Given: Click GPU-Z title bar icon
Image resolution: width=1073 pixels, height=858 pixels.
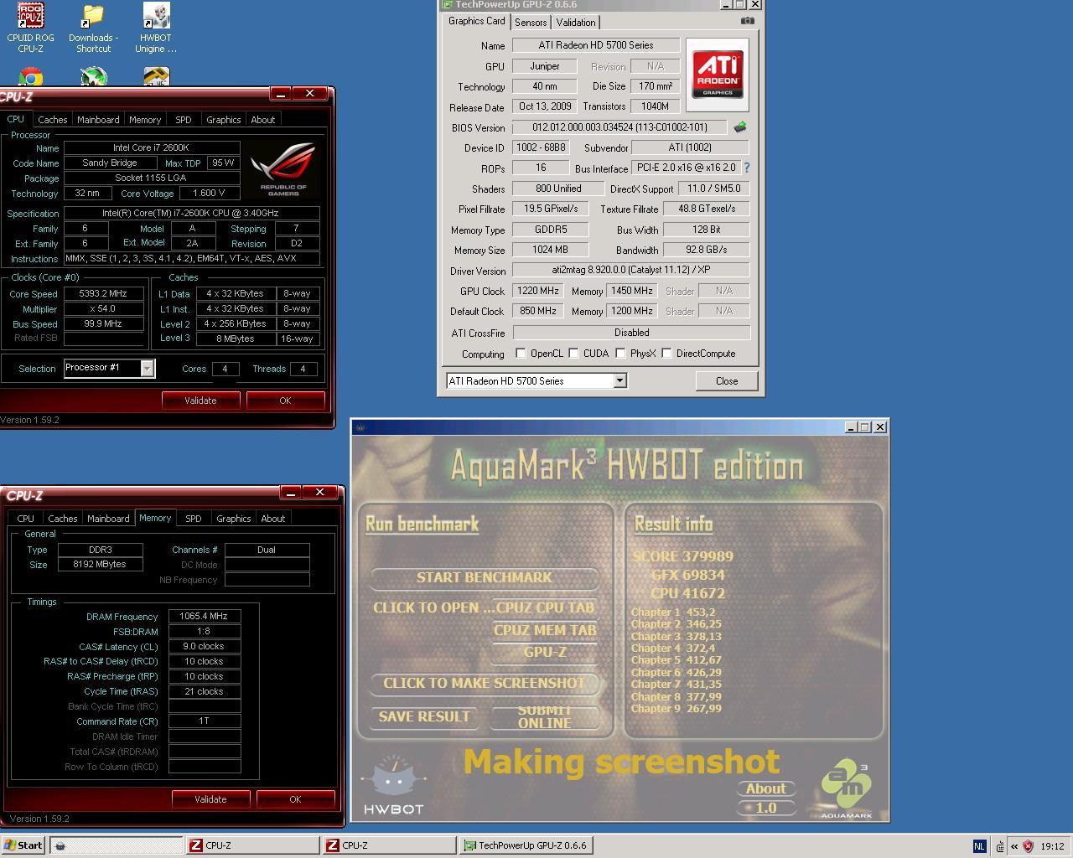Looking at the screenshot, I should pos(447,4).
